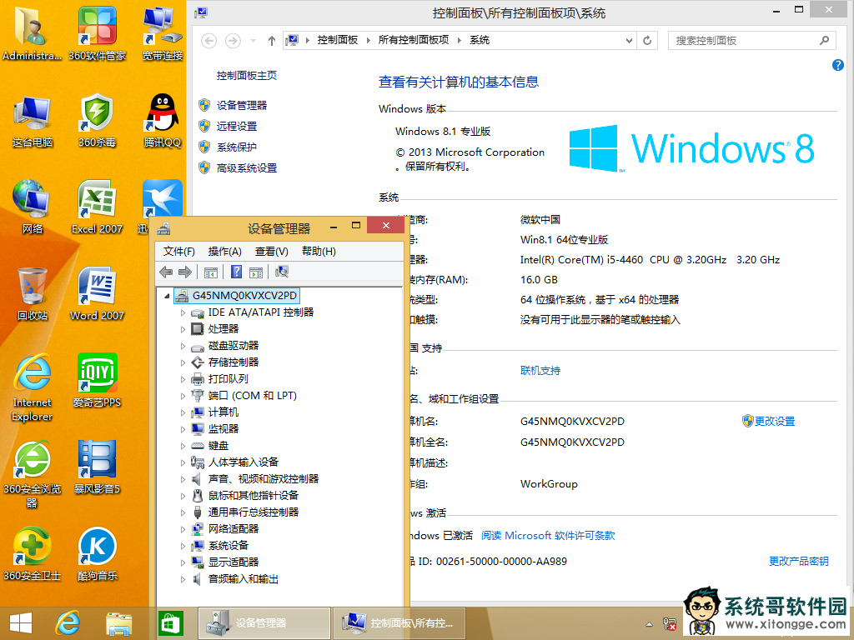Launch 360杀毒 from the desktop
The width and height of the screenshot is (854, 640).
pyautogui.click(x=97, y=121)
